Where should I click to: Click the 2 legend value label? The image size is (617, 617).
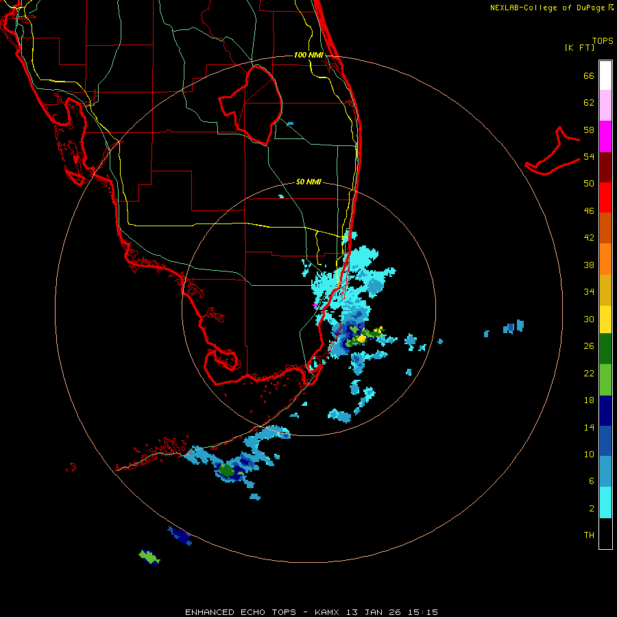tap(592, 509)
